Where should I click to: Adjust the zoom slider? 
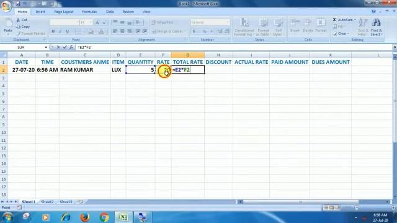click(x=375, y=208)
